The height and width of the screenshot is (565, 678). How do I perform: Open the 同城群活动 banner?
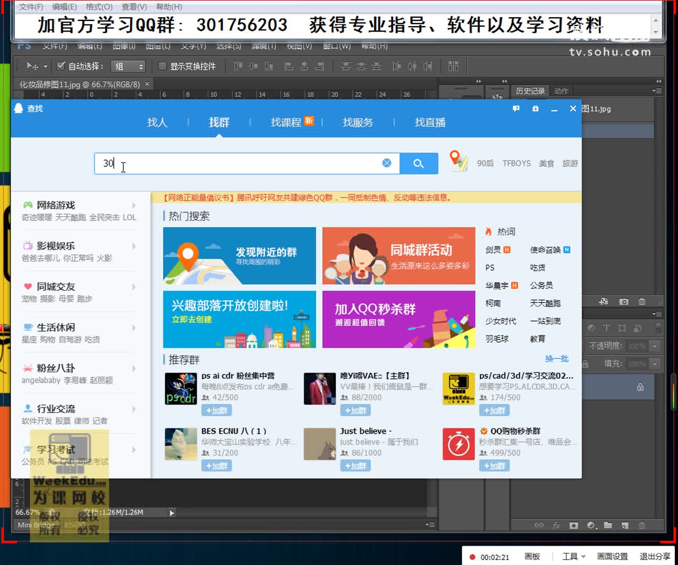[399, 256]
